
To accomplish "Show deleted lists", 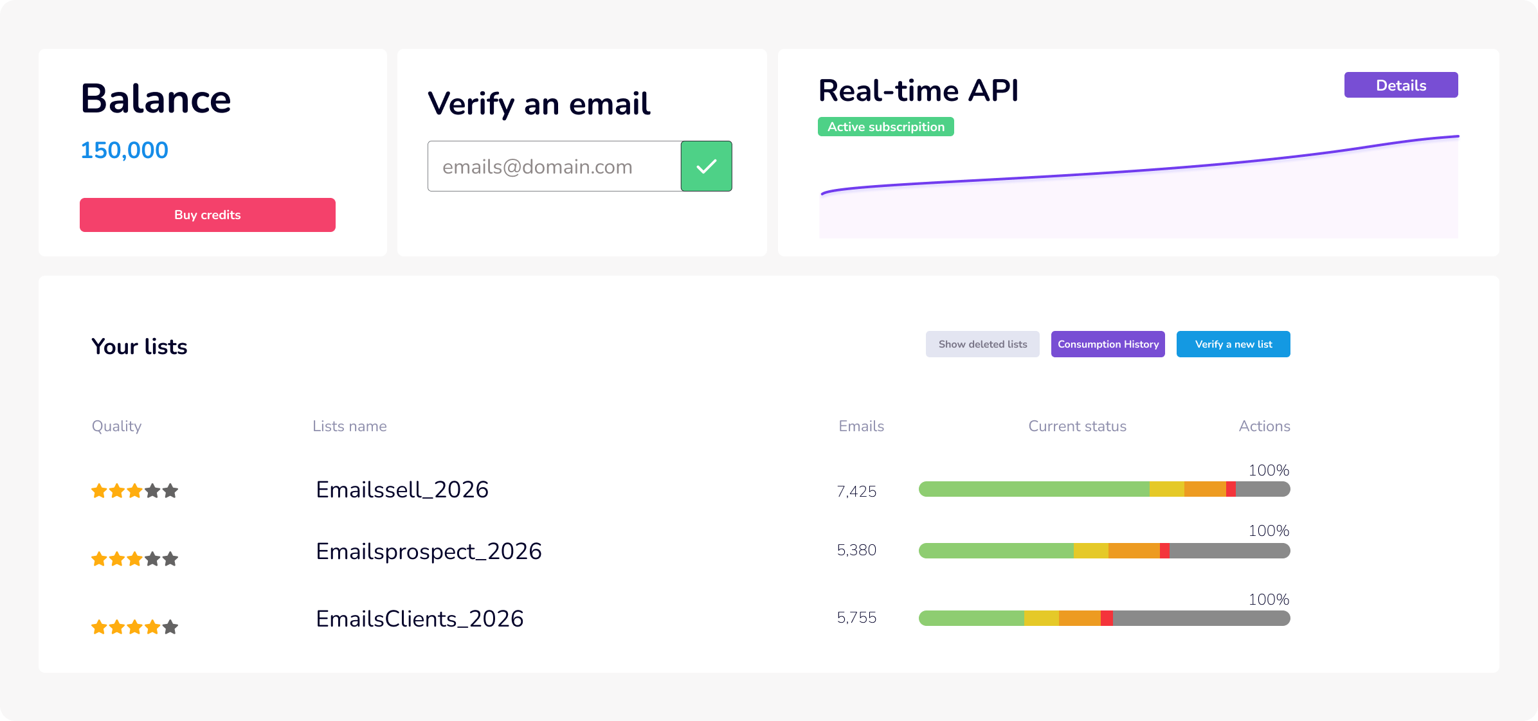I will tap(982, 344).
